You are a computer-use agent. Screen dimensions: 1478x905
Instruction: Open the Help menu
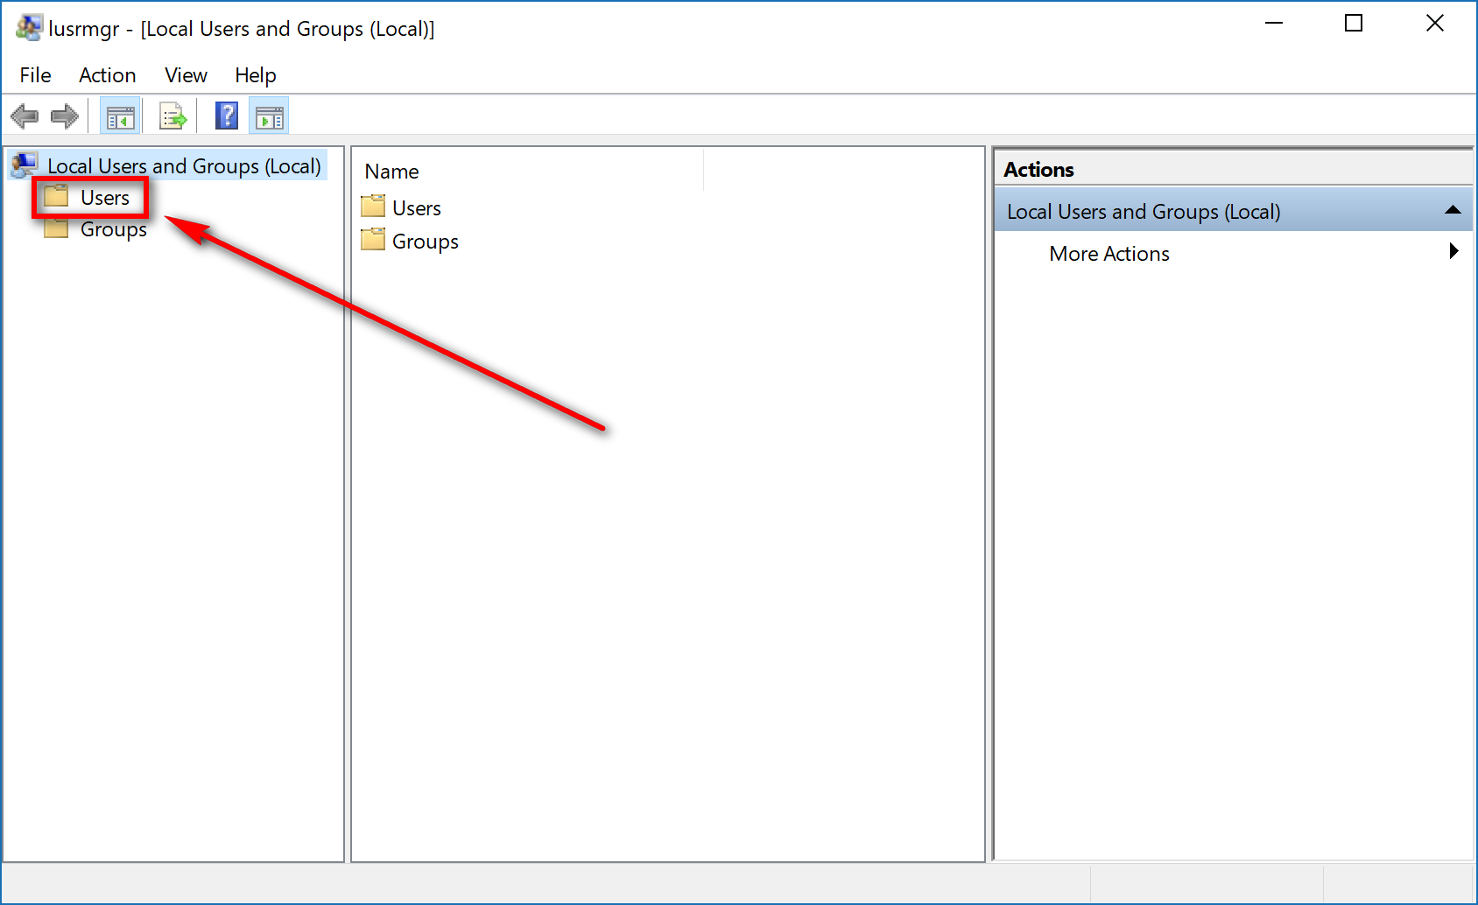coord(255,75)
